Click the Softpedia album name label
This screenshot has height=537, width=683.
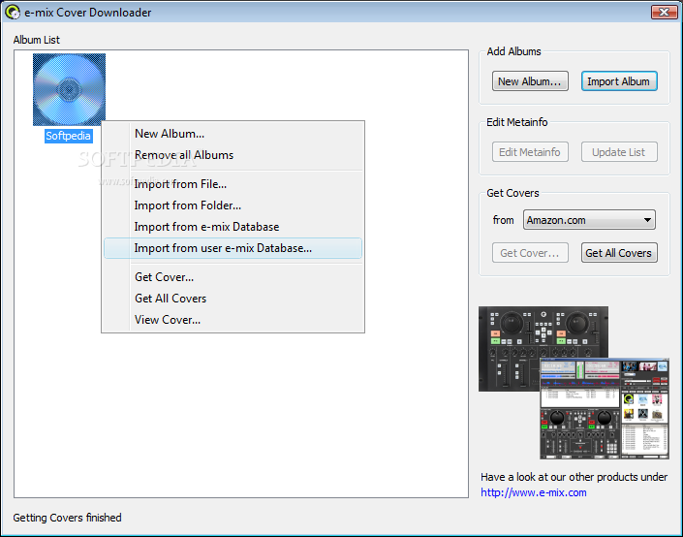click(x=69, y=136)
